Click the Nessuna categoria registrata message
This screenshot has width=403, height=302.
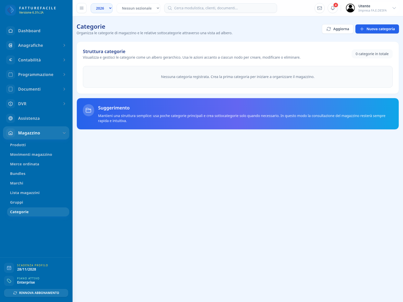(238, 77)
